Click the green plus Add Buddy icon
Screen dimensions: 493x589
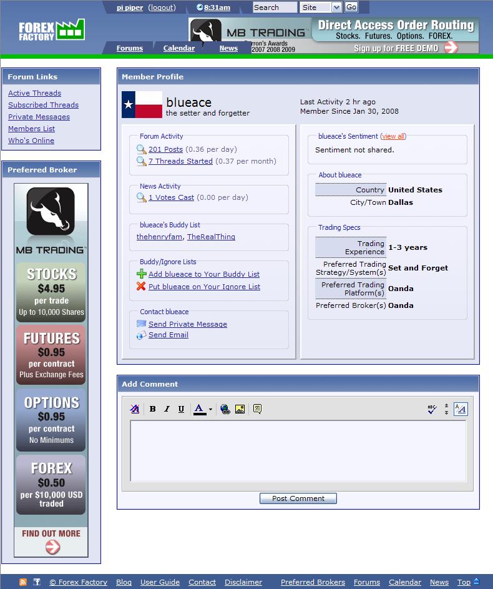141,274
